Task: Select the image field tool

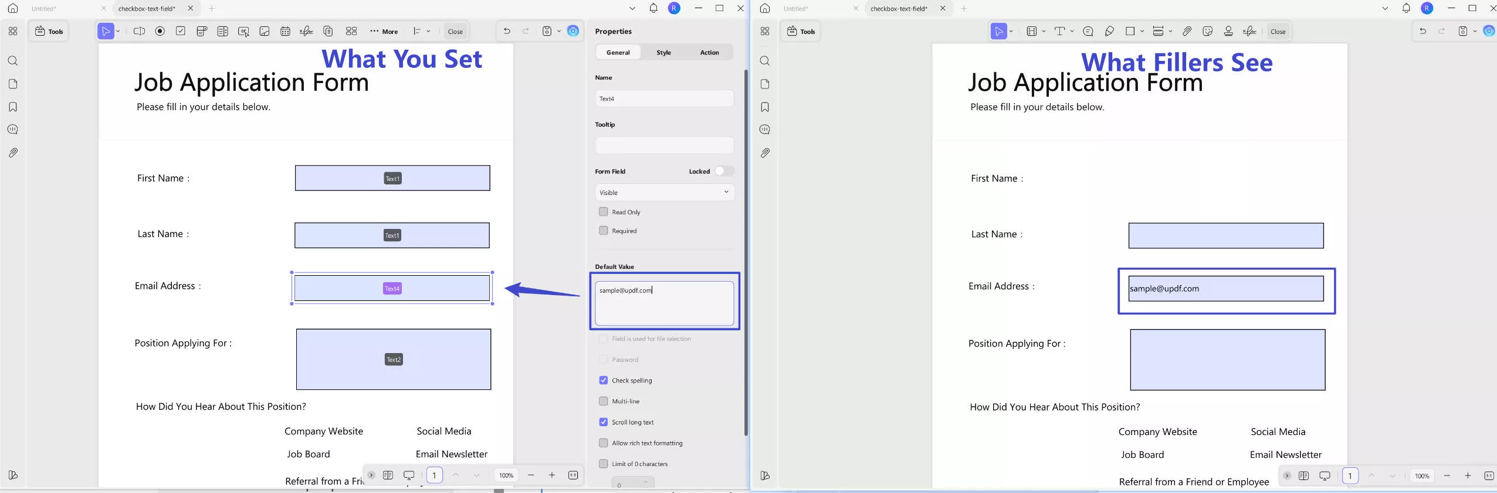Action: pyautogui.click(x=265, y=31)
